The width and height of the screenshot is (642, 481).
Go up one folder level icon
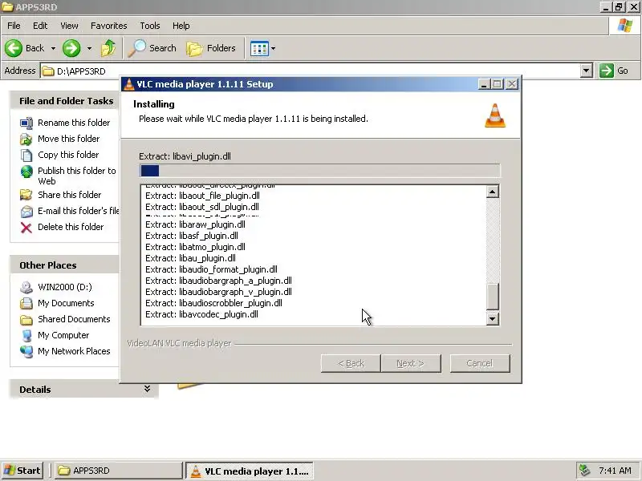click(108, 48)
